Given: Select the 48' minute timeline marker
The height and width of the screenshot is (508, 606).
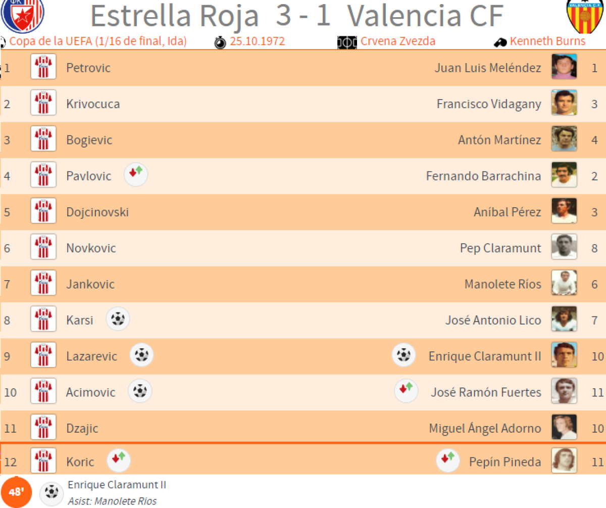Looking at the screenshot, I should tap(16, 491).
